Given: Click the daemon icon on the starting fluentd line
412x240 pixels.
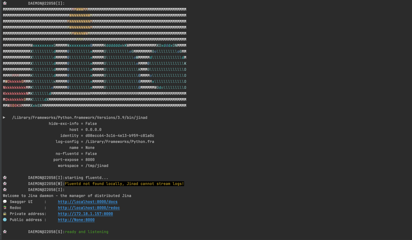Looking at the screenshot, I should (5, 178).
